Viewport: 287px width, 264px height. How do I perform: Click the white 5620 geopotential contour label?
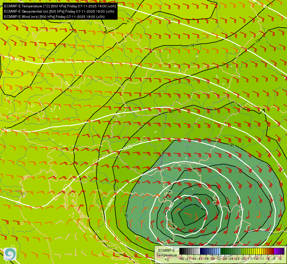[128, 147]
